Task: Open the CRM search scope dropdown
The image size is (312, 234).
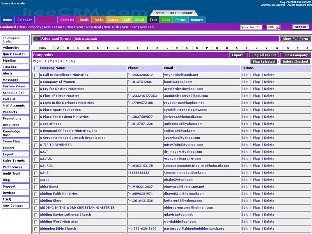Action: click(x=274, y=27)
